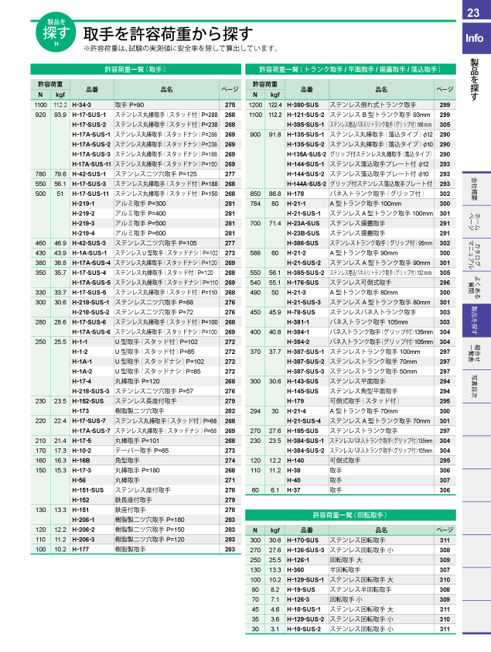Click the page number 23 box
Image resolution: width=491 pixels, height=652 pixels.
pyautogui.click(x=476, y=12)
